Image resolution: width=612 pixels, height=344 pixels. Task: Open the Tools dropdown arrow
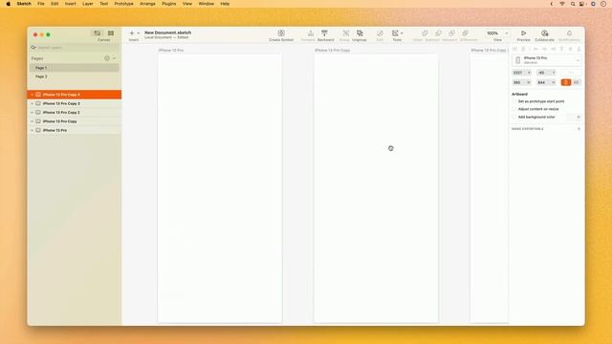point(402,33)
